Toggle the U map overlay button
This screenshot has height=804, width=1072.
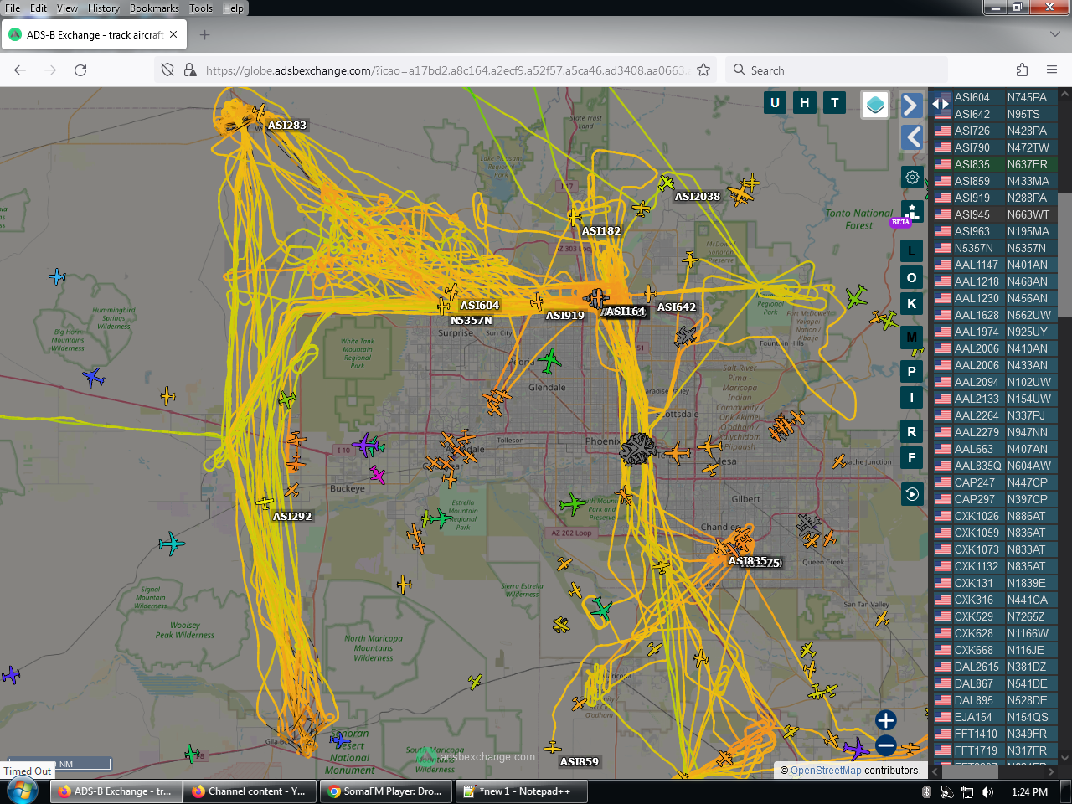tap(775, 103)
